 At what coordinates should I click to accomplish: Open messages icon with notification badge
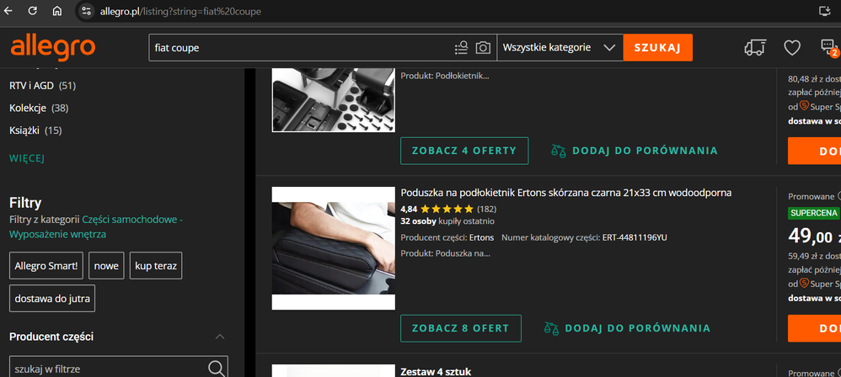[x=828, y=48]
